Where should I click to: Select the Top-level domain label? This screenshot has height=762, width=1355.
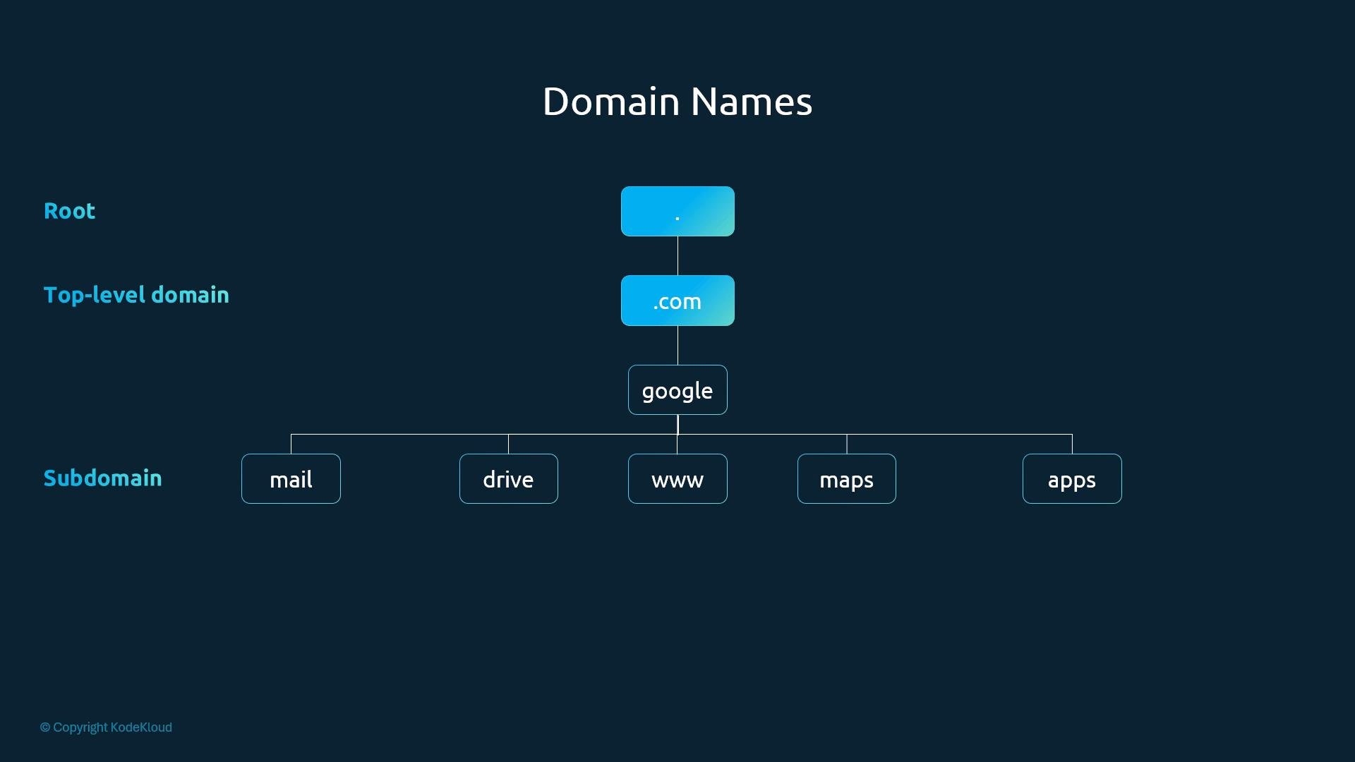pos(136,295)
